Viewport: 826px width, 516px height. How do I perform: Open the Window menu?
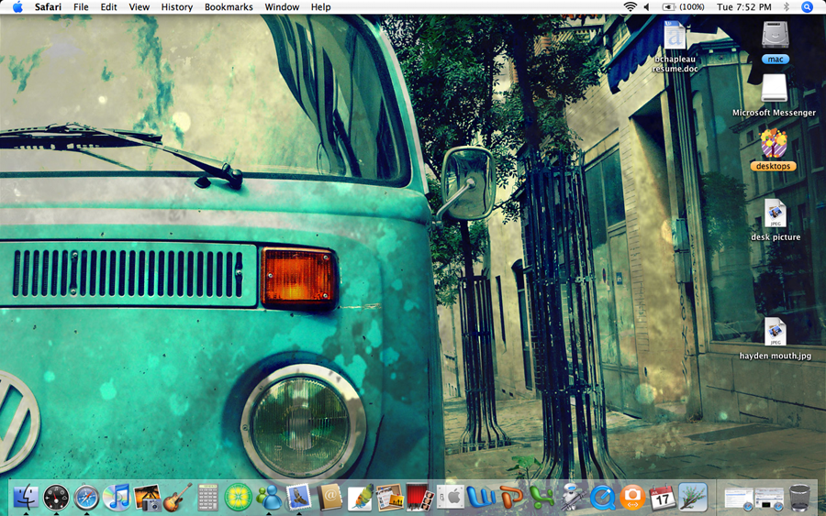(x=282, y=6)
